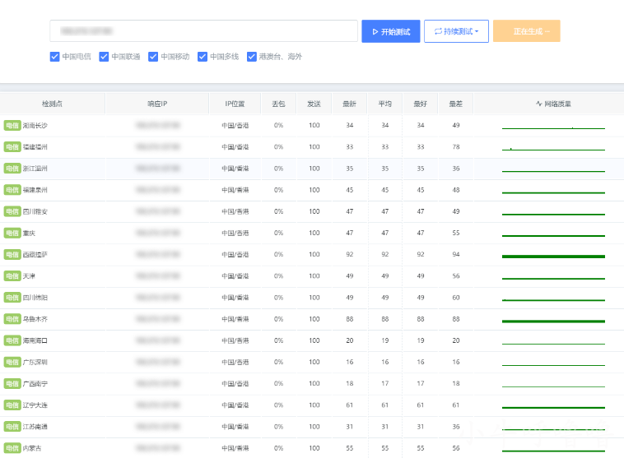Image resolution: width=624 pixels, height=458 pixels.
Task: Sort by the 检测点 column header
Action: [x=52, y=104]
